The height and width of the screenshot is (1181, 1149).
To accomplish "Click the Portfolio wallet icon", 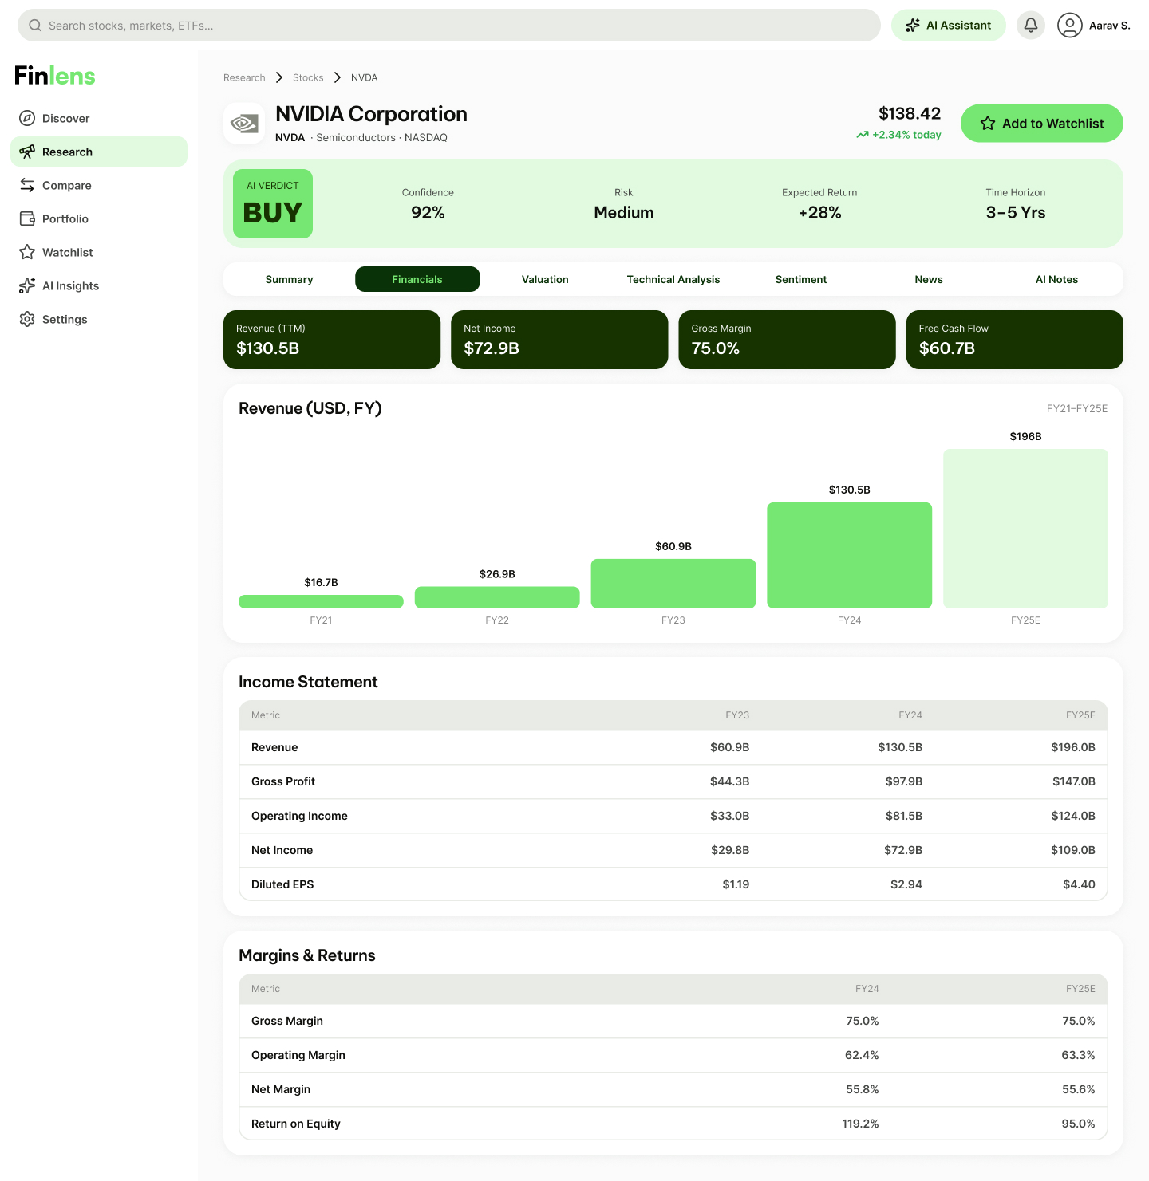I will pyautogui.click(x=27, y=218).
